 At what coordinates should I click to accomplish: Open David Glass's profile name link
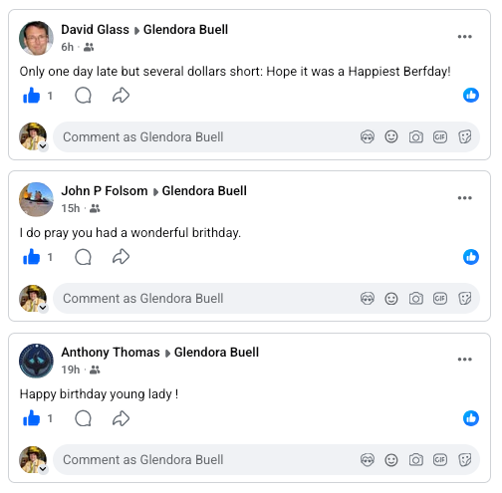96,30
